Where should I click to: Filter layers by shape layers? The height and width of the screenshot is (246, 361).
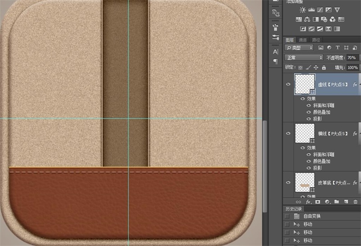point(346,47)
